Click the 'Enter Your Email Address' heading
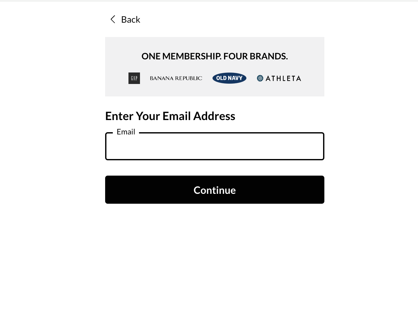The image size is (418, 311). pyautogui.click(x=170, y=116)
